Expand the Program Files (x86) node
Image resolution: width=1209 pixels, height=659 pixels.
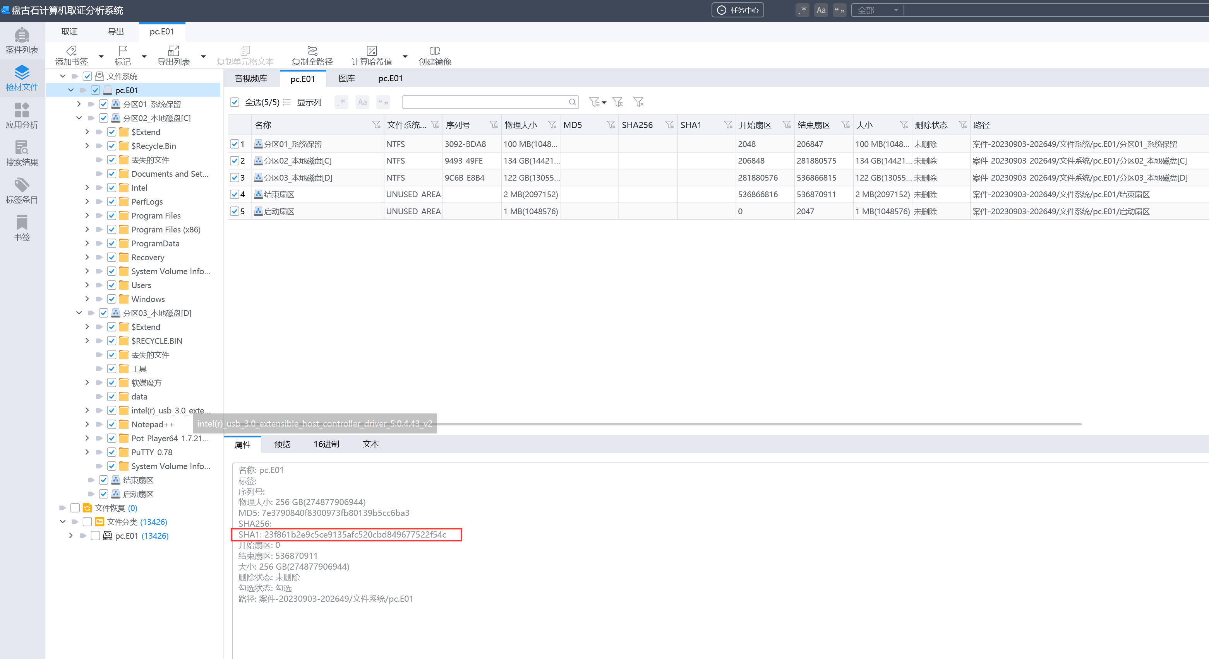click(87, 229)
